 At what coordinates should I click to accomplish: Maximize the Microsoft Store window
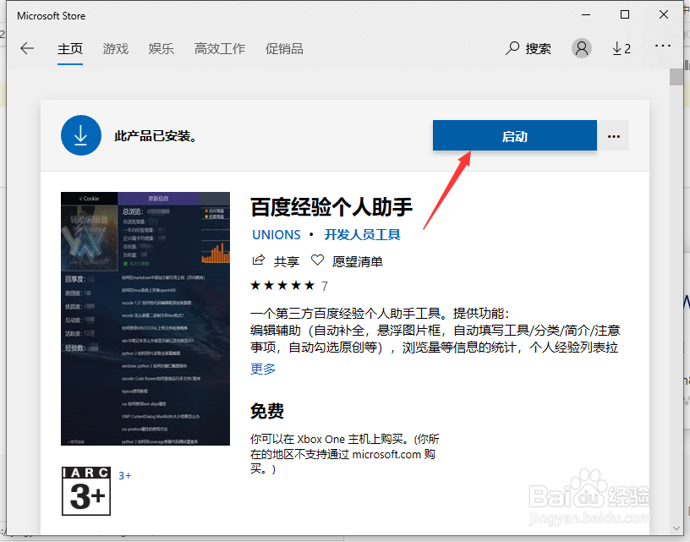tap(625, 15)
